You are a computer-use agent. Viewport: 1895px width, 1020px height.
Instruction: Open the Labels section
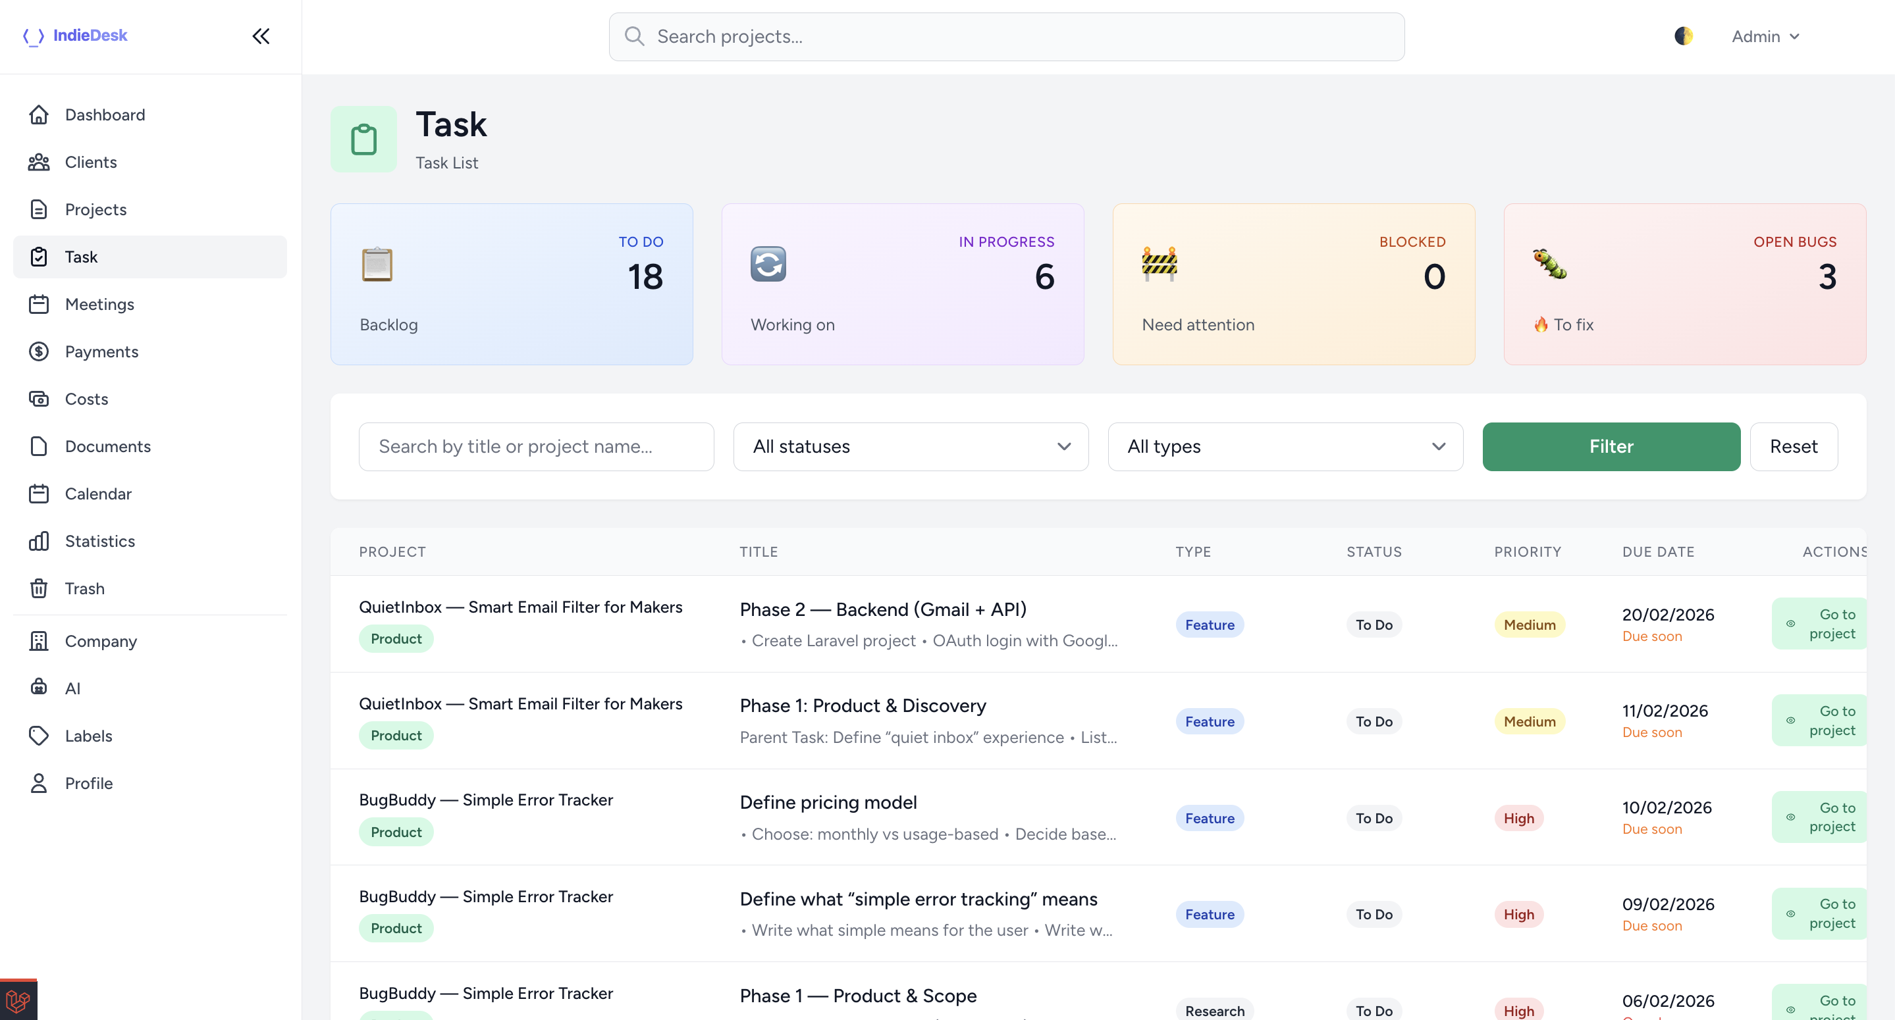(x=88, y=736)
